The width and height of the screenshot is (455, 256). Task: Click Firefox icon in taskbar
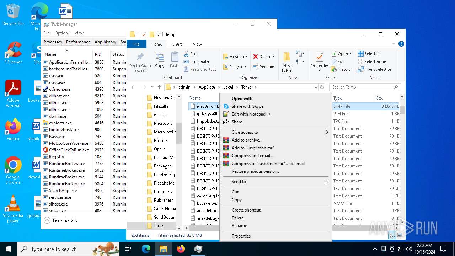coord(181,249)
